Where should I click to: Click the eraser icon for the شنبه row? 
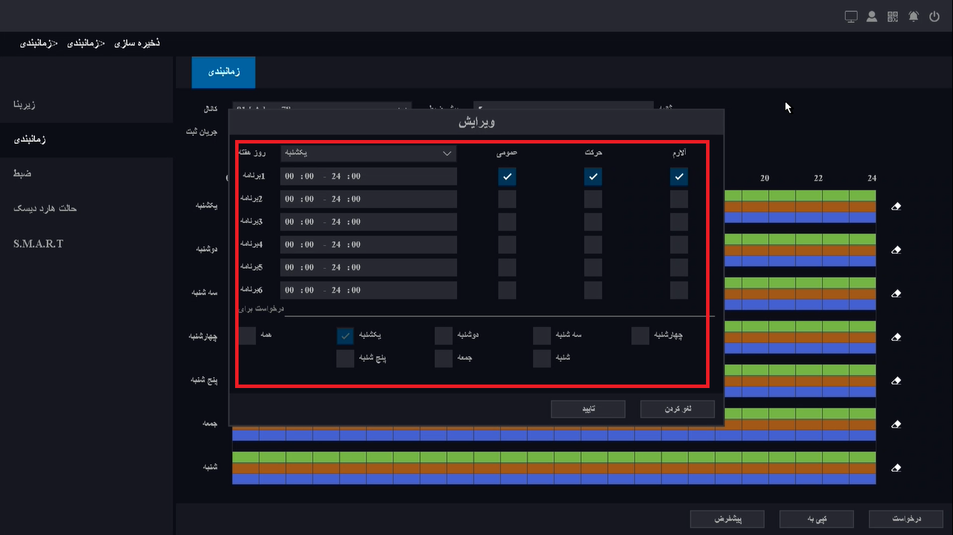coord(896,467)
